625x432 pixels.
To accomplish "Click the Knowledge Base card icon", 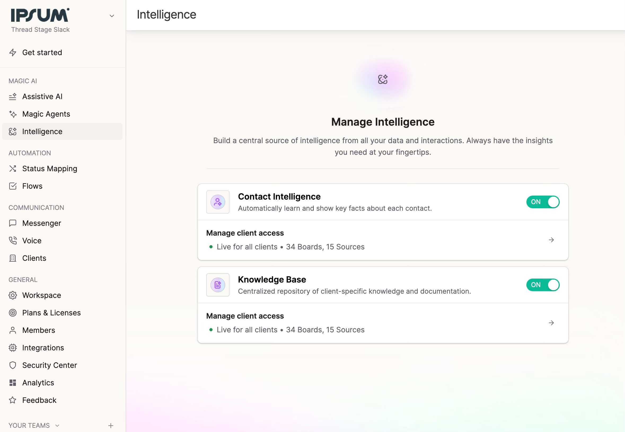I will (218, 285).
